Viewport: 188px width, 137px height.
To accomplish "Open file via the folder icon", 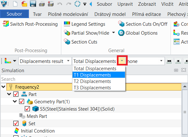I will click(x=24, y=4).
